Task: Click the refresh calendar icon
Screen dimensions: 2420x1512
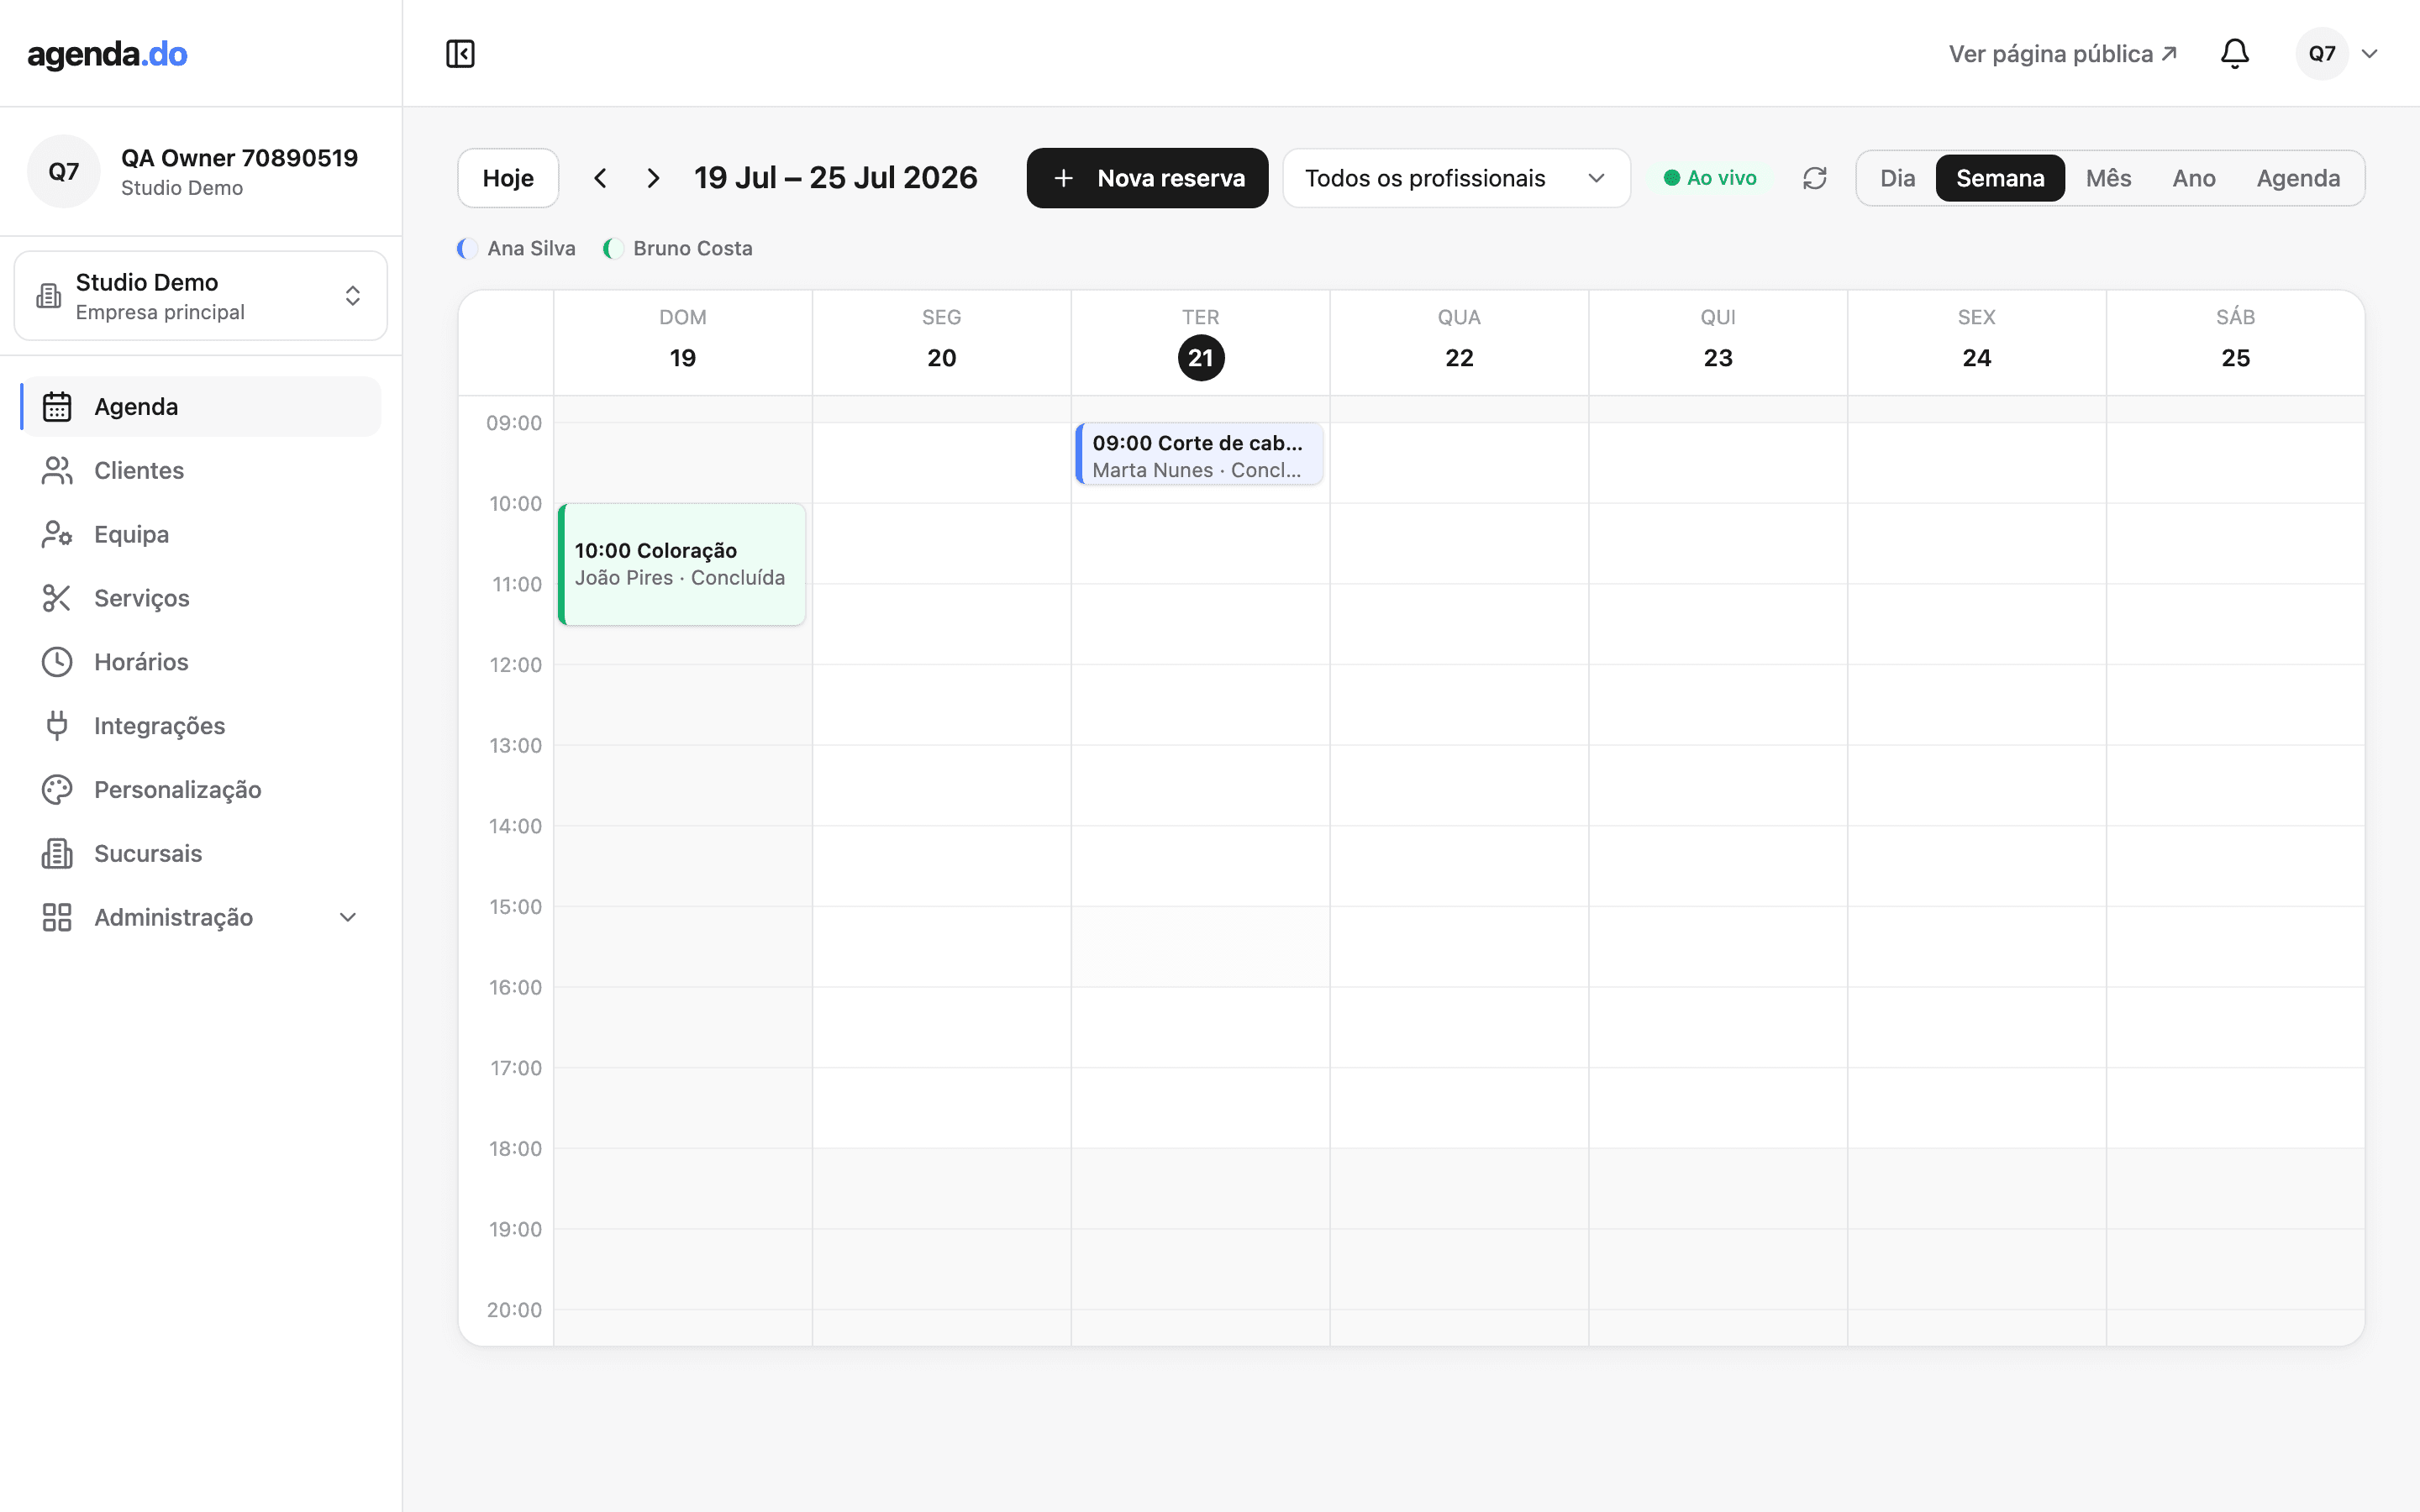Action: point(1814,178)
